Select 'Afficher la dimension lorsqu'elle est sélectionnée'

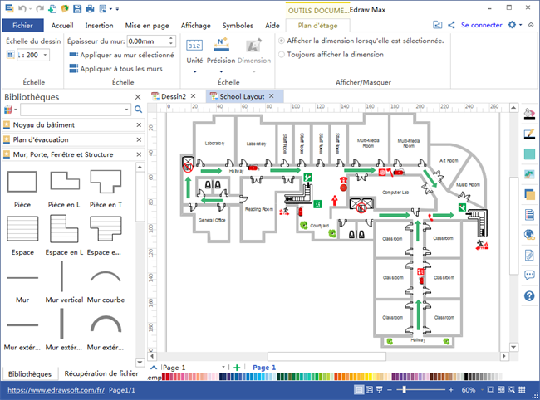(x=282, y=41)
